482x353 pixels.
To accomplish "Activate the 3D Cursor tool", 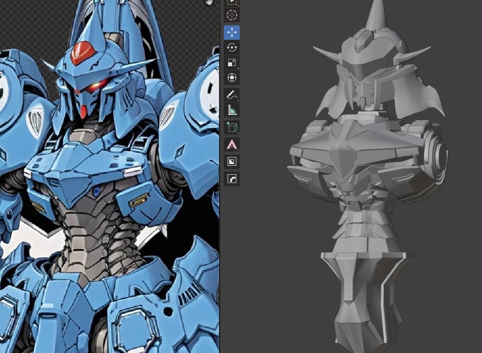I will pyautogui.click(x=232, y=15).
